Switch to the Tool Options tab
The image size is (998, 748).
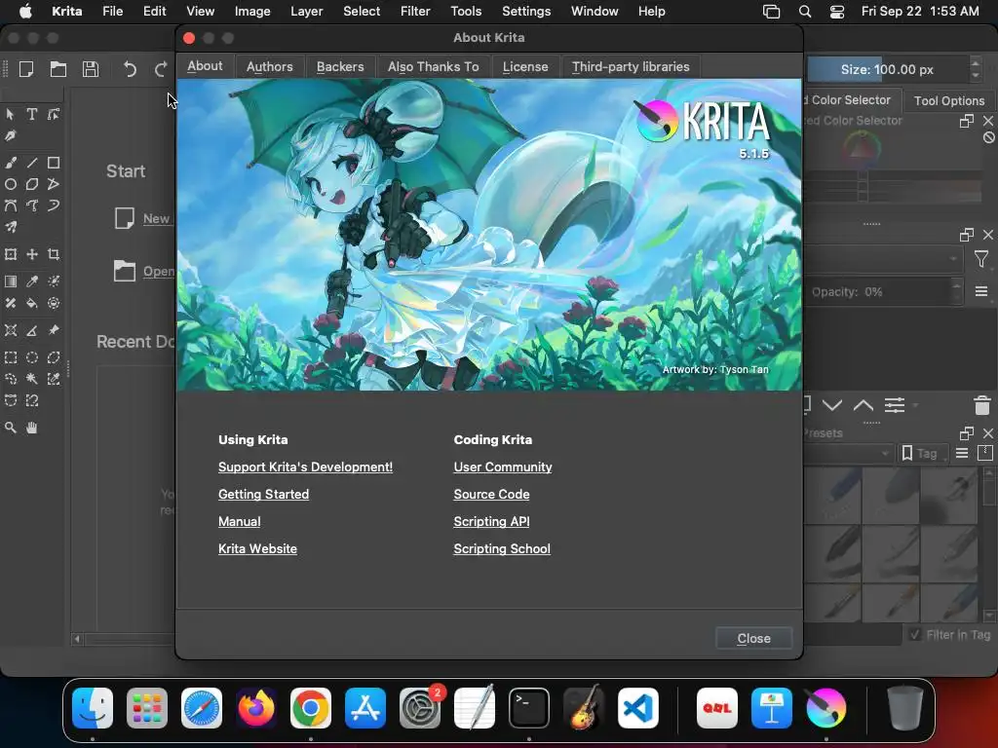pos(949,100)
